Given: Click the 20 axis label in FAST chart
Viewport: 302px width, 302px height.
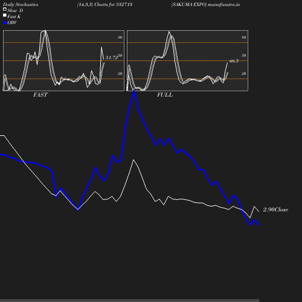Looking at the screenshot, I should pos(120,74).
